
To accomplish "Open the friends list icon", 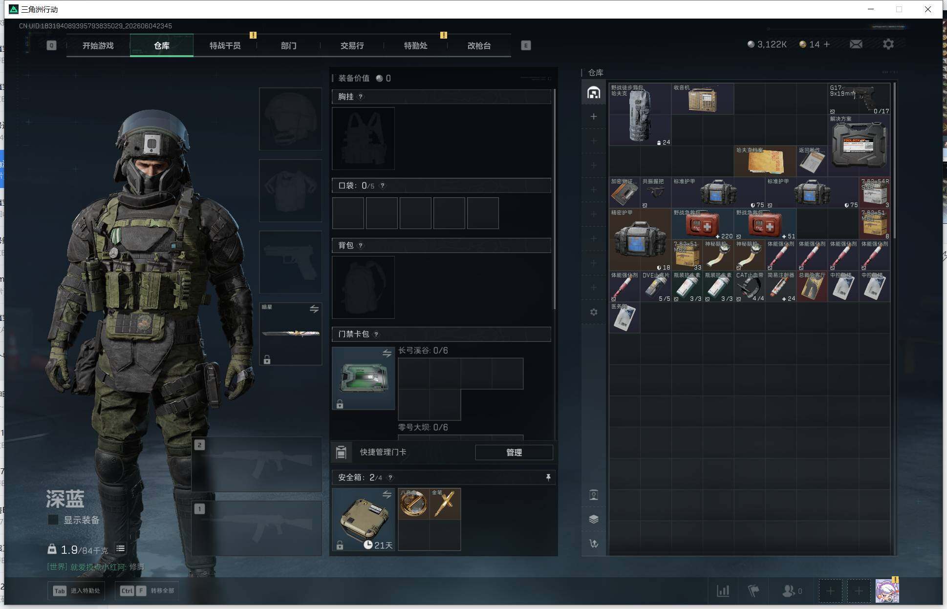I will click(x=788, y=591).
